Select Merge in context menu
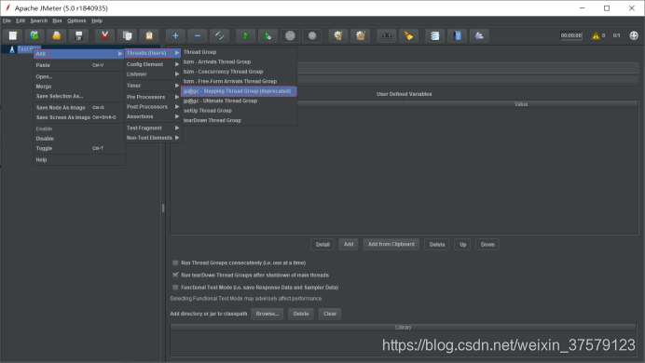Image resolution: width=645 pixels, height=363 pixels. pos(79,87)
